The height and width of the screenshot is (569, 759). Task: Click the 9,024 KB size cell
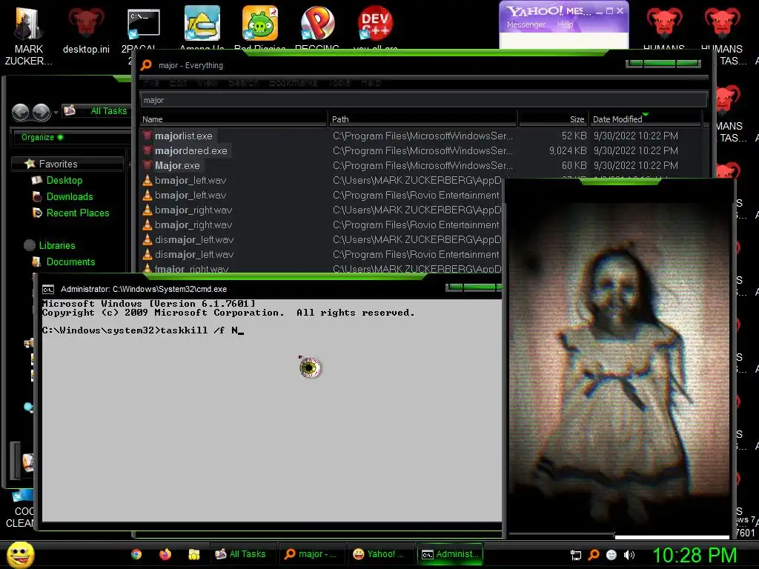pyautogui.click(x=568, y=151)
